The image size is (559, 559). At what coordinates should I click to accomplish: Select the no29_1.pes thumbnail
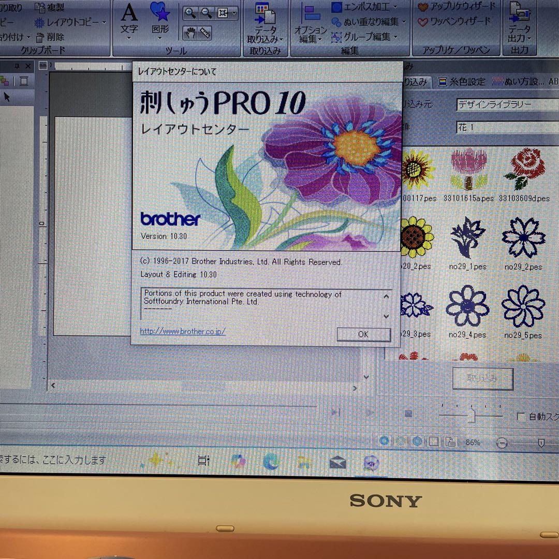(467, 243)
